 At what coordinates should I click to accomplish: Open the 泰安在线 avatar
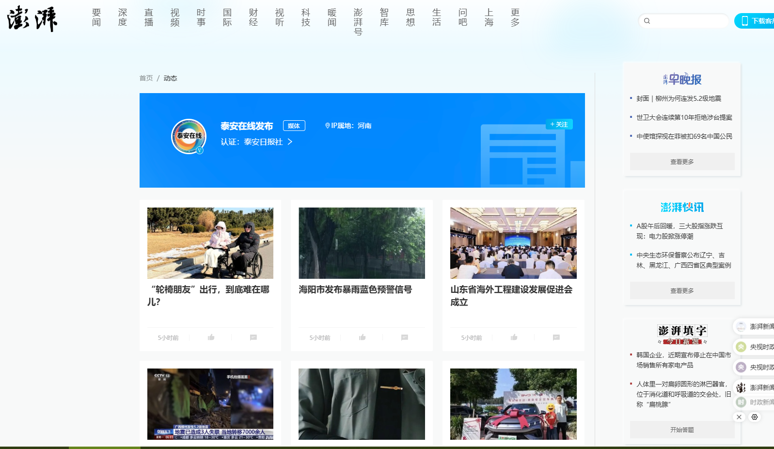pos(189,136)
